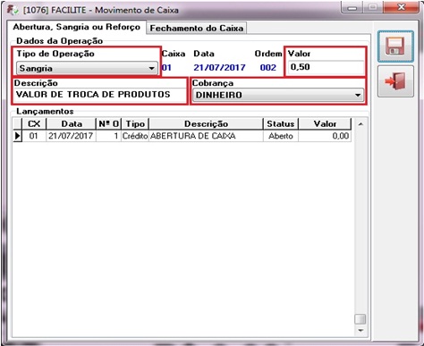Click the FACILITE app icon in title bar
Screen dimensions: 424x346
click(13, 10)
